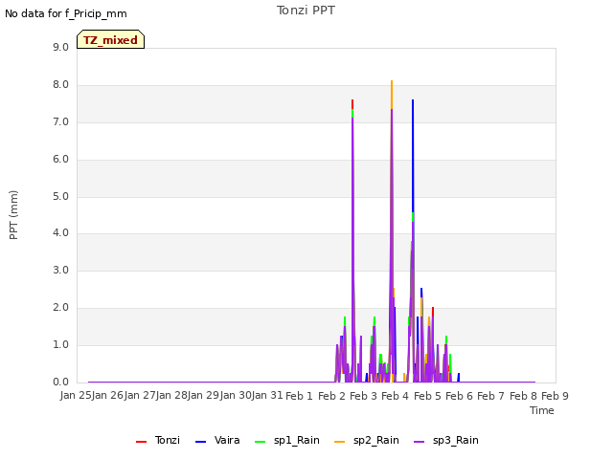Select the Vaira legend label
The height and width of the screenshot is (459, 613).
pyautogui.click(x=227, y=440)
